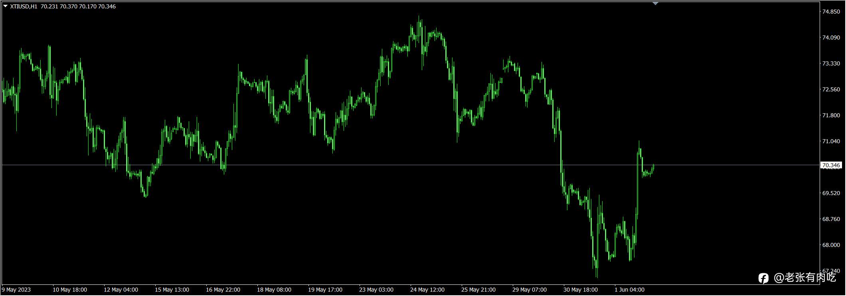Click the 67.240 price axis label
The height and width of the screenshot is (296, 846).
tap(831, 271)
